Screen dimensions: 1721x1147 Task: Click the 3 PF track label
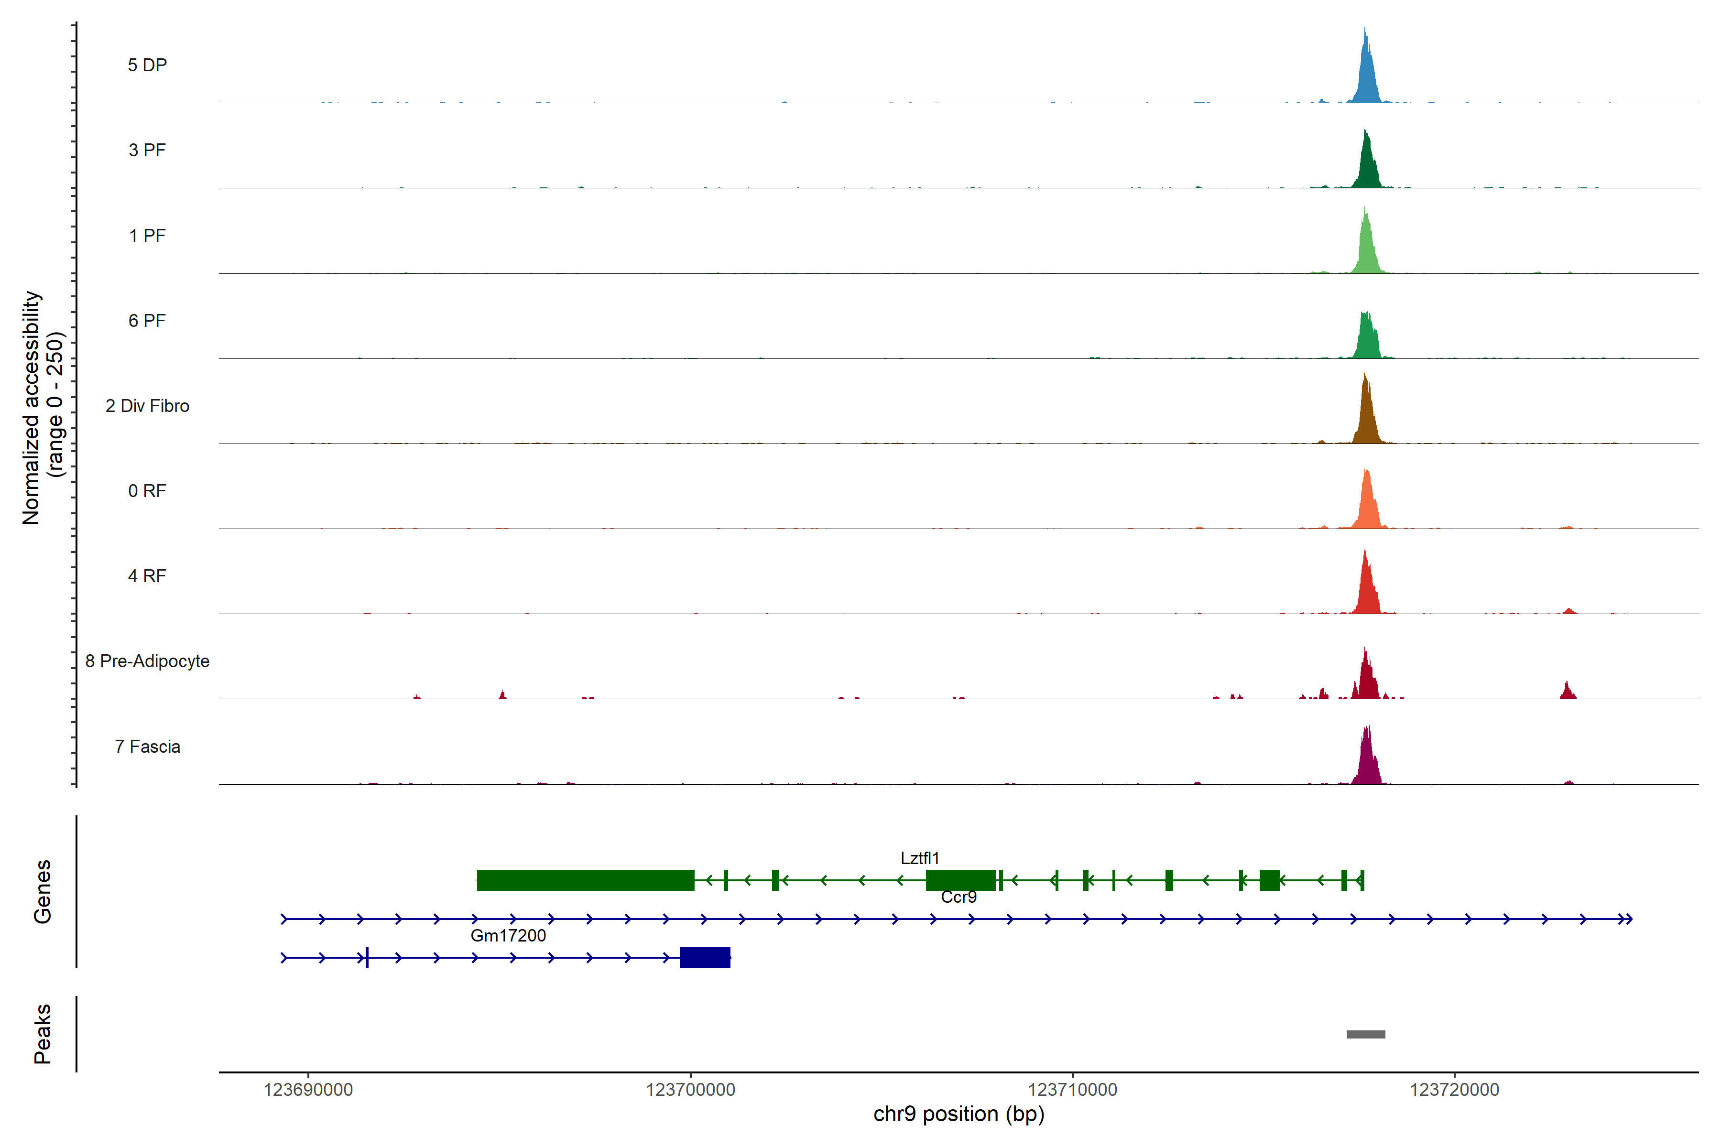147,150
